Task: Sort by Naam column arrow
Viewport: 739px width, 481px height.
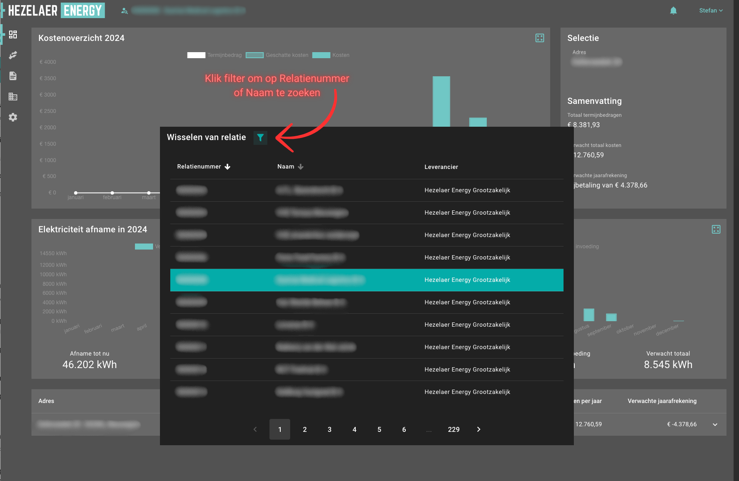Action: [x=301, y=167]
